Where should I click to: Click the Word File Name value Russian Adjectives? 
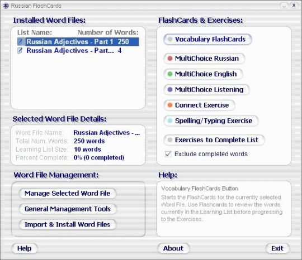pos(107,133)
